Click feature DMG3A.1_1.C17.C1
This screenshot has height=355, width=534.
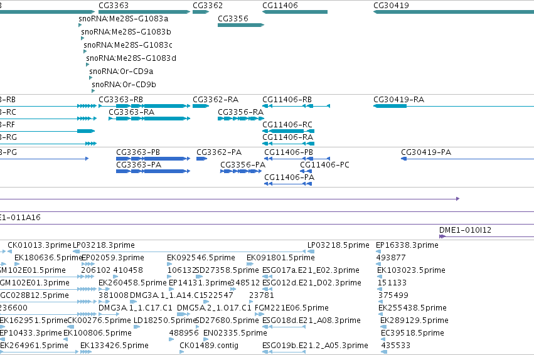click(x=136, y=308)
